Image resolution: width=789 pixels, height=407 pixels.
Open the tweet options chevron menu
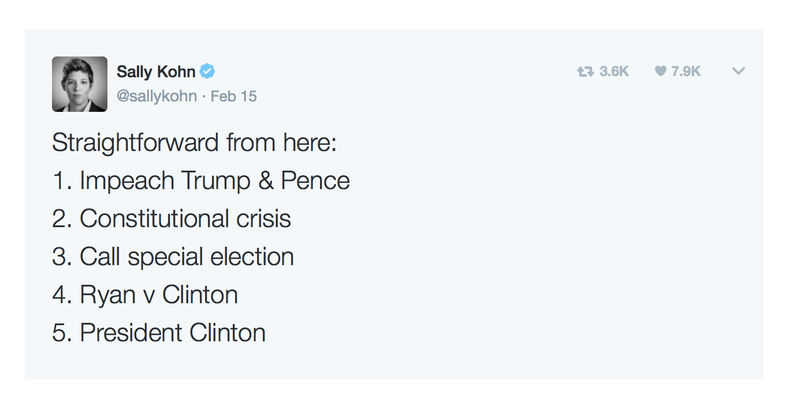pyautogui.click(x=738, y=71)
